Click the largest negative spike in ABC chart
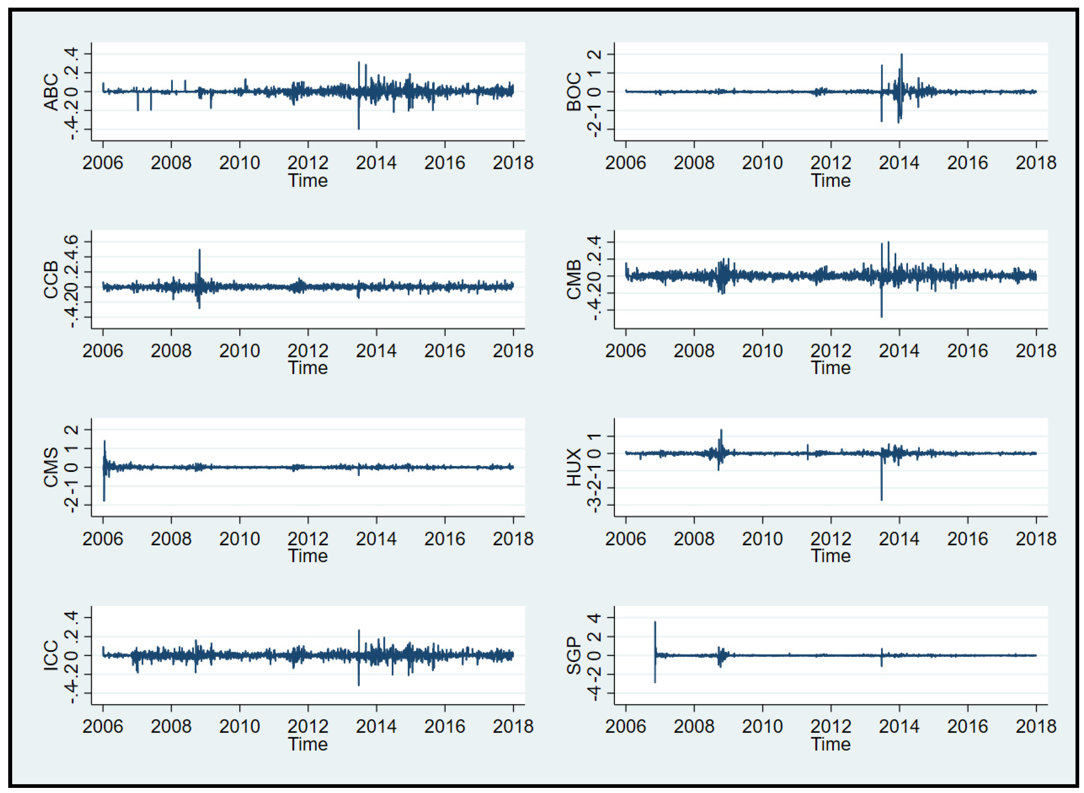The image size is (1084, 793). [x=358, y=122]
